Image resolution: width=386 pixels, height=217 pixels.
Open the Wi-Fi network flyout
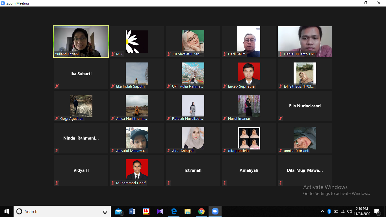343,211
